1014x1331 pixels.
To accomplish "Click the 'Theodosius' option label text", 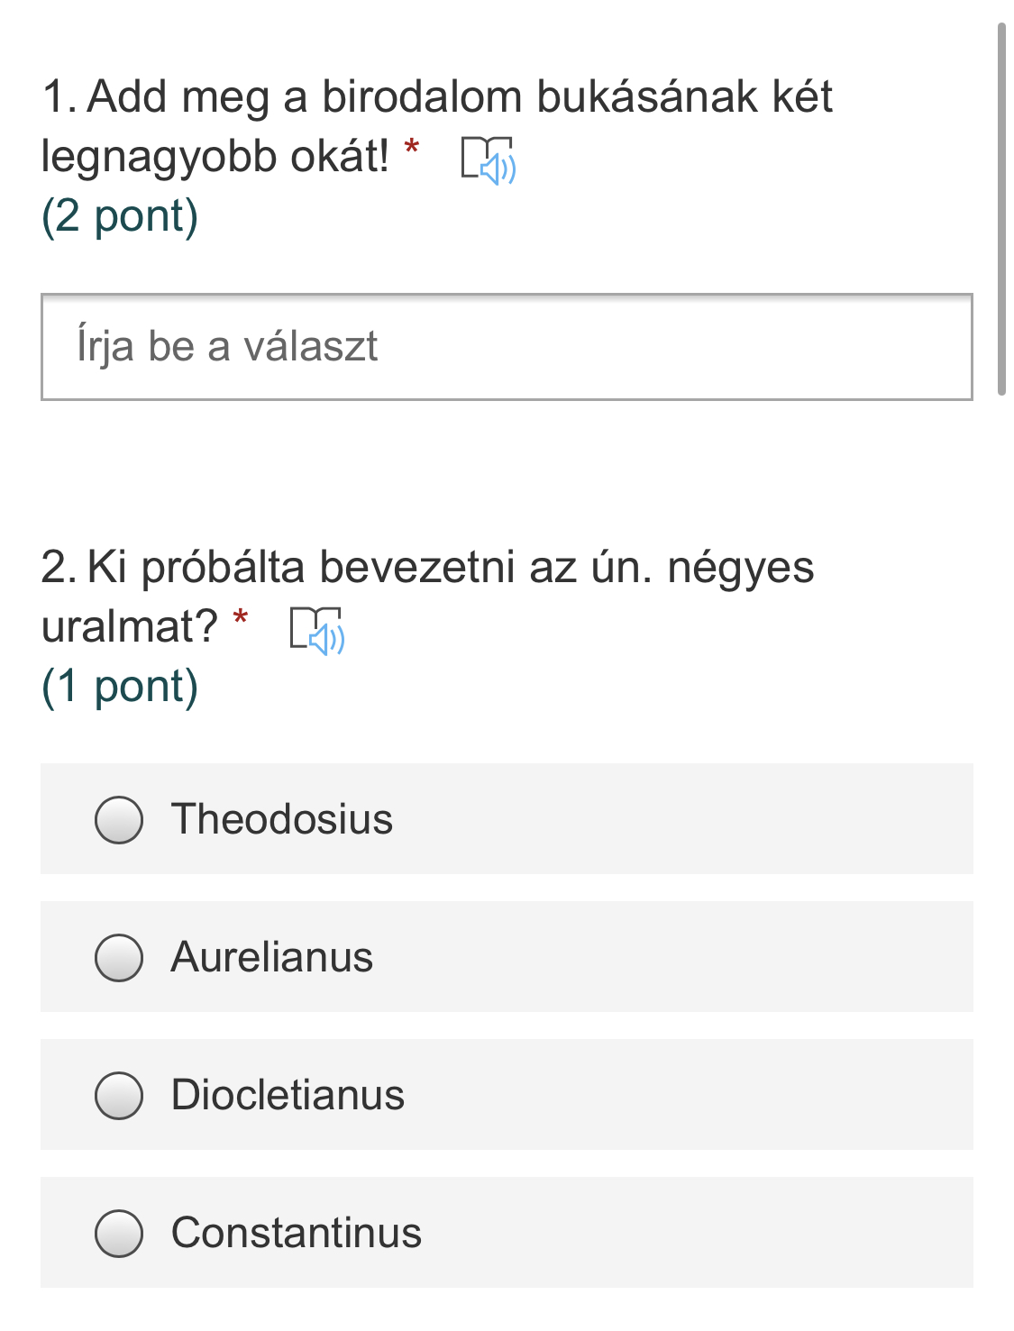I will (282, 819).
